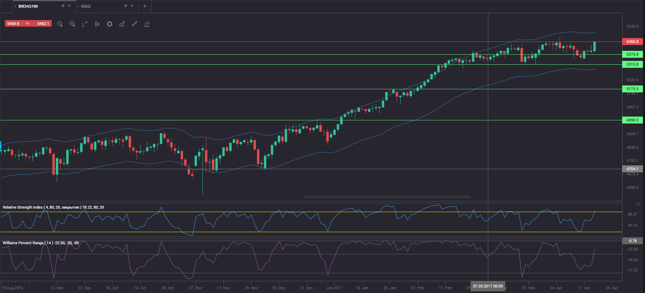Click the Jan 2017 date axis label
The image size is (645, 293).
coord(334,288)
